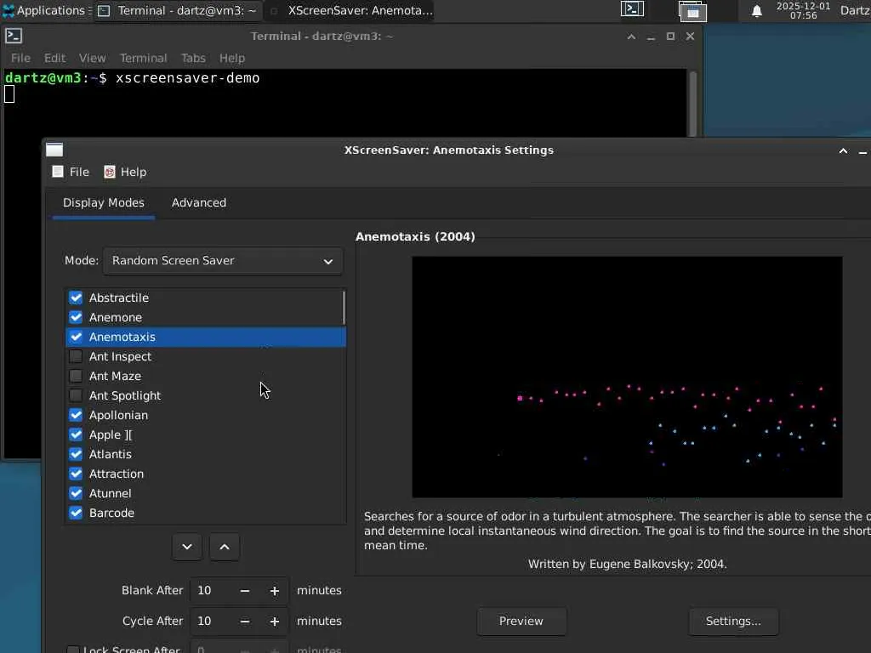Disable the Barcode checkbox
Image resolution: width=871 pixels, height=653 pixels.
(x=76, y=513)
